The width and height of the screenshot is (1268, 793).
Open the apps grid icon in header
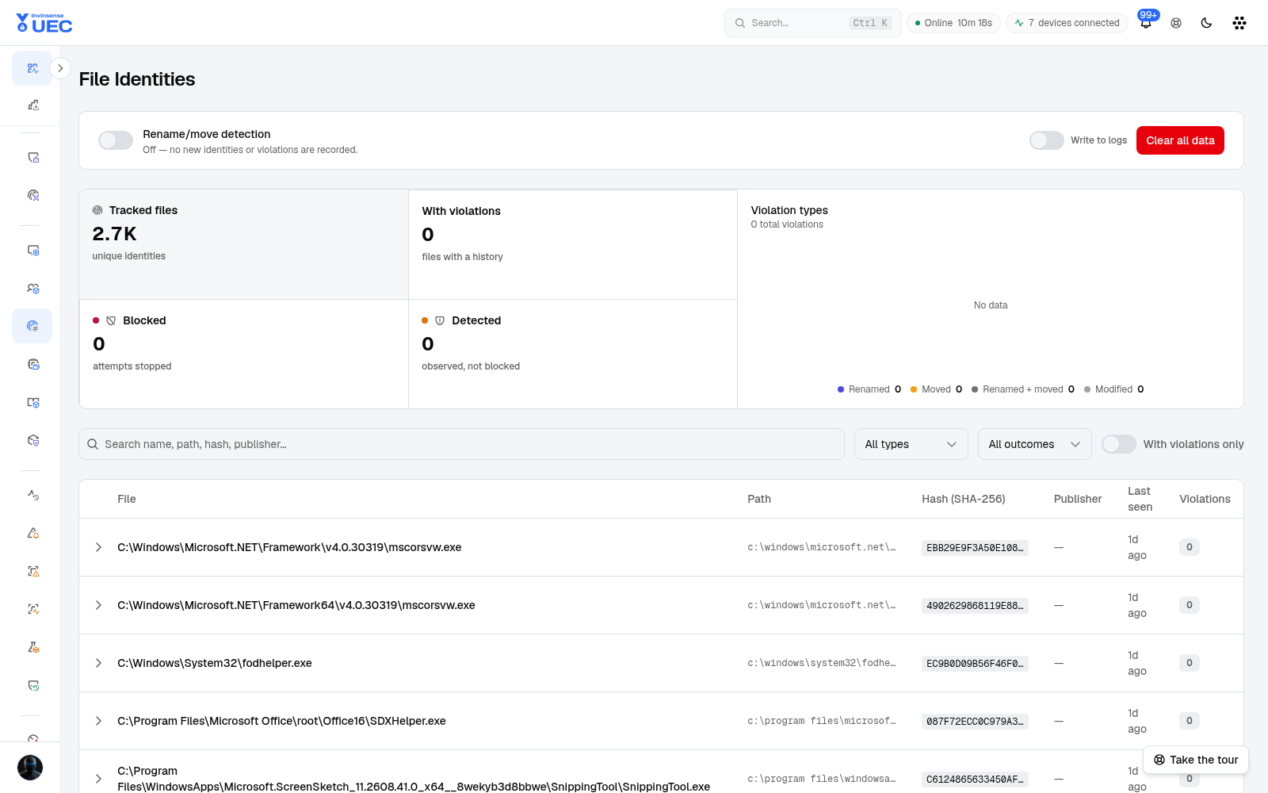(1239, 23)
